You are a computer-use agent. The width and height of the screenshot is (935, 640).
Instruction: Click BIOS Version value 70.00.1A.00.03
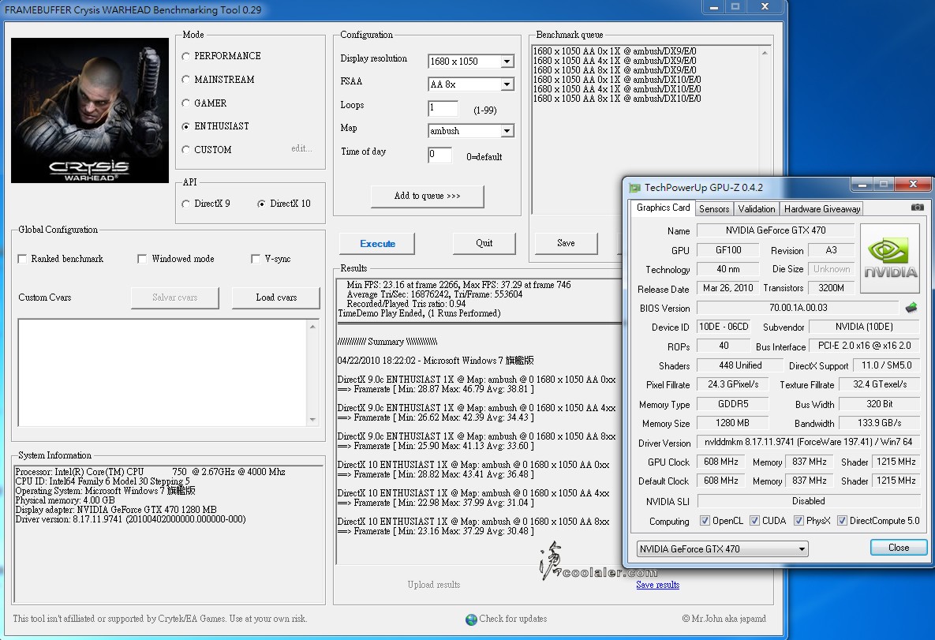[798, 308]
